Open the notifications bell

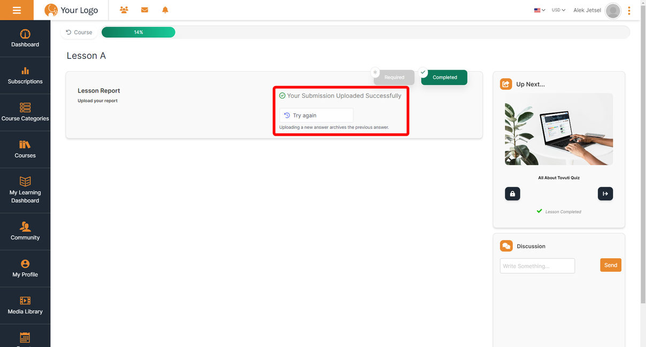[165, 10]
